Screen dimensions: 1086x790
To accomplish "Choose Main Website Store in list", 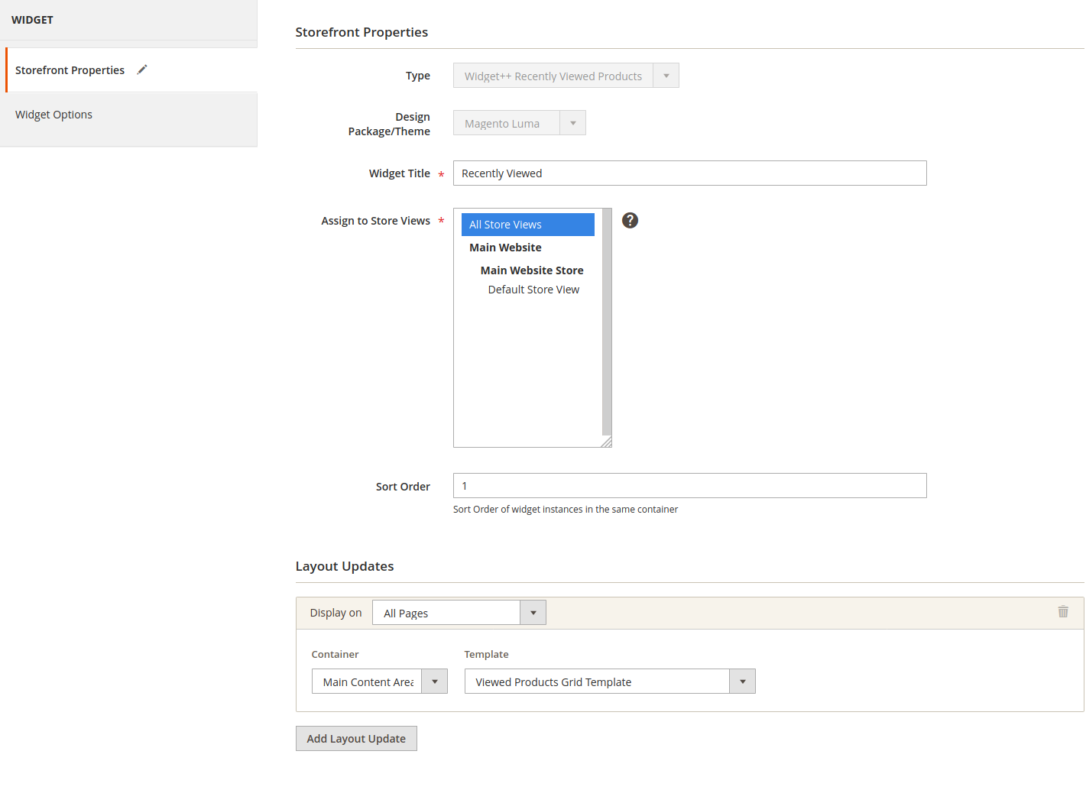I will coord(531,270).
